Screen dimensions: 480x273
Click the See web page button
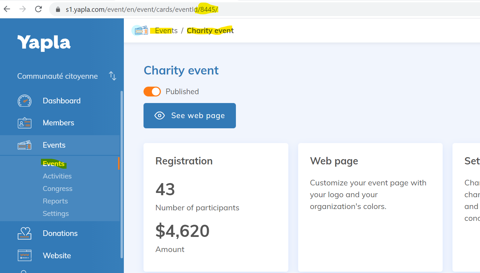click(x=189, y=115)
